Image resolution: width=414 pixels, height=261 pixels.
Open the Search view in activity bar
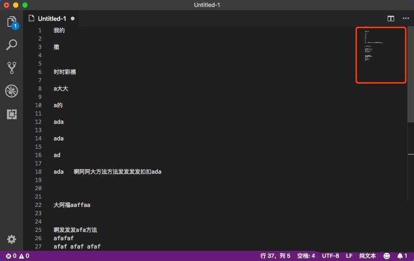coord(12,45)
